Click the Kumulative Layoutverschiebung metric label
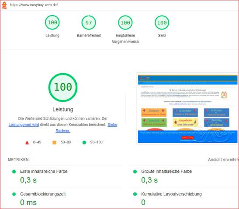This screenshot has width=239, height=209. click(171, 194)
